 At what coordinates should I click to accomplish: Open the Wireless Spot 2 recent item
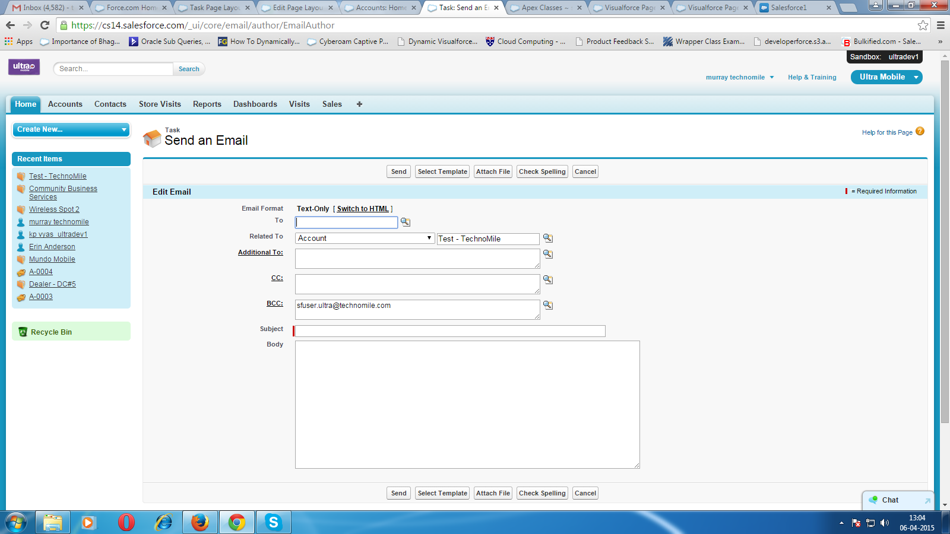pos(54,209)
